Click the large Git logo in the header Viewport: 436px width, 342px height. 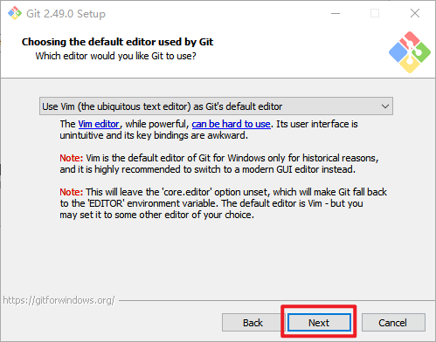coord(410,52)
